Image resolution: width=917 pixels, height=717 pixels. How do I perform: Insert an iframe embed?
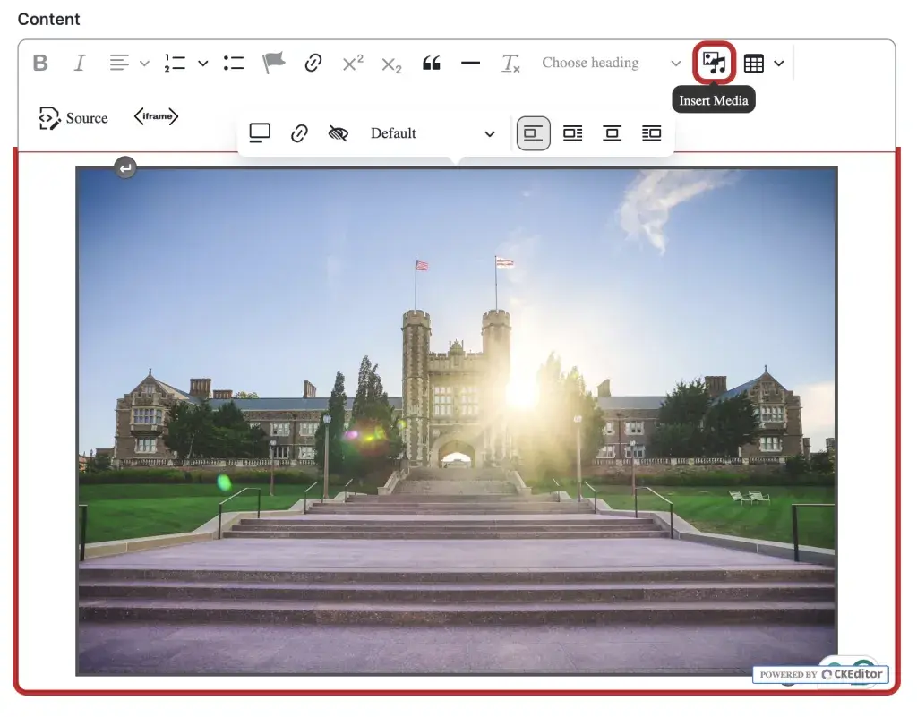pyautogui.click(x=156, y=117)
